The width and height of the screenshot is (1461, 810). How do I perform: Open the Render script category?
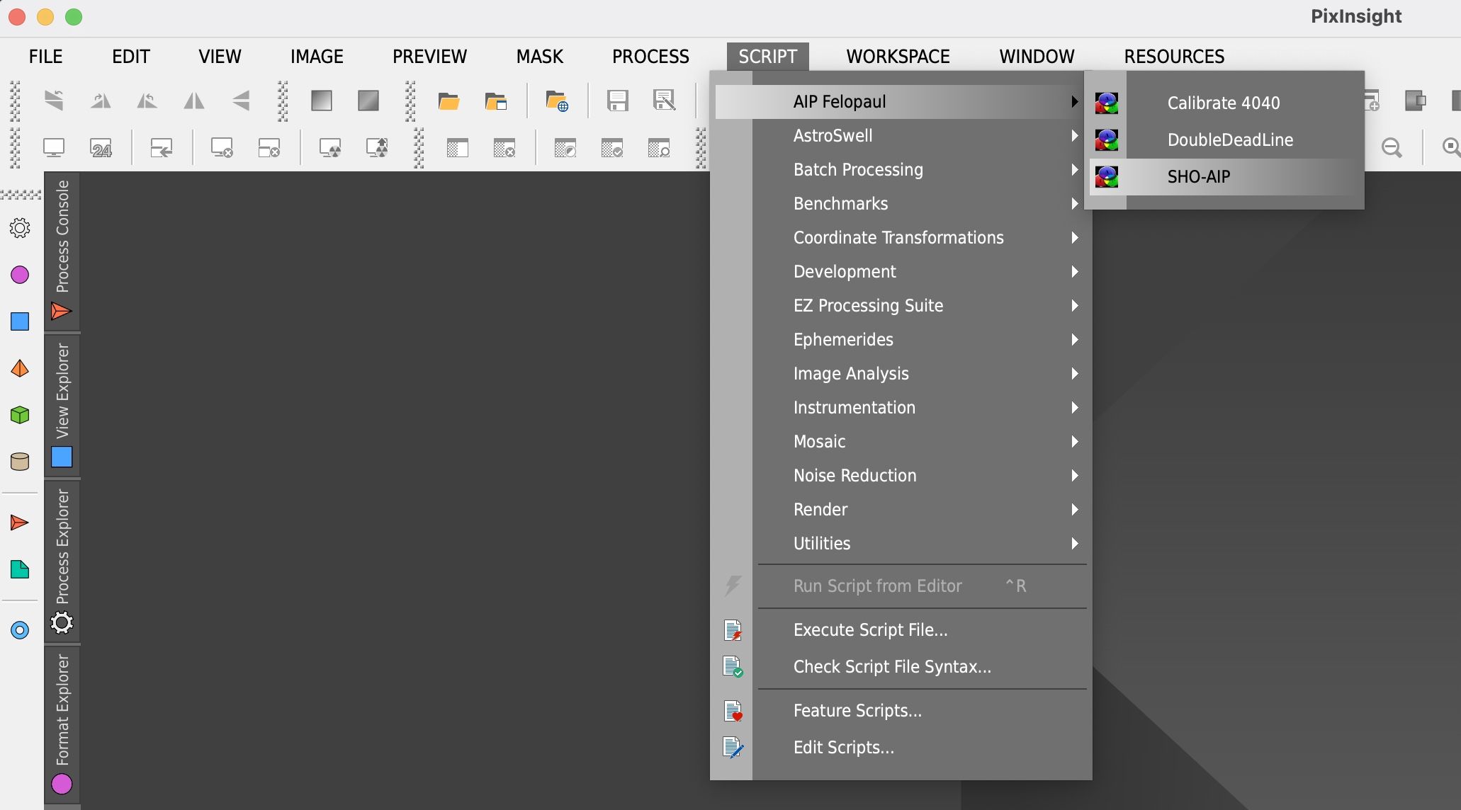click(x=900, y=509)
